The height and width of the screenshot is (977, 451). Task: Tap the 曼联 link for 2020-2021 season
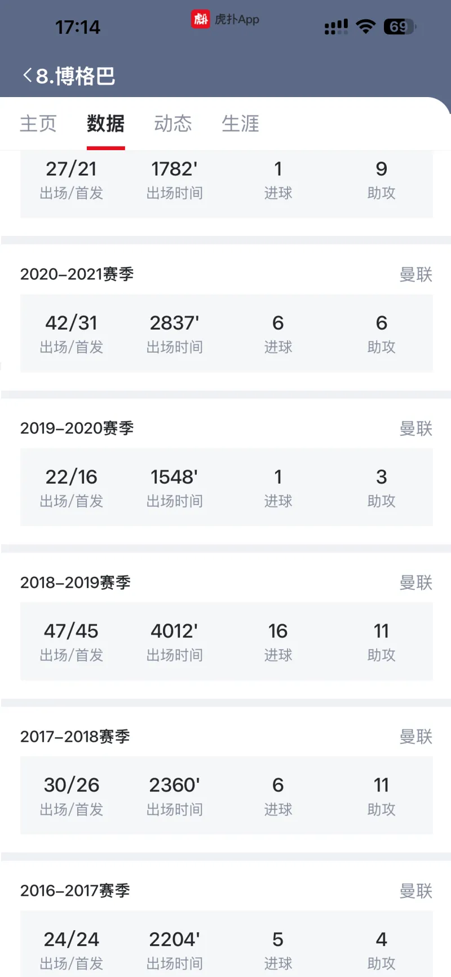click(415, 274)
